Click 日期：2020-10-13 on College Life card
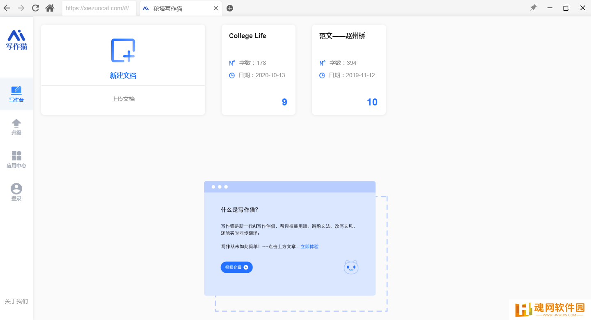The image size is (591, 320). click(262, 75)
